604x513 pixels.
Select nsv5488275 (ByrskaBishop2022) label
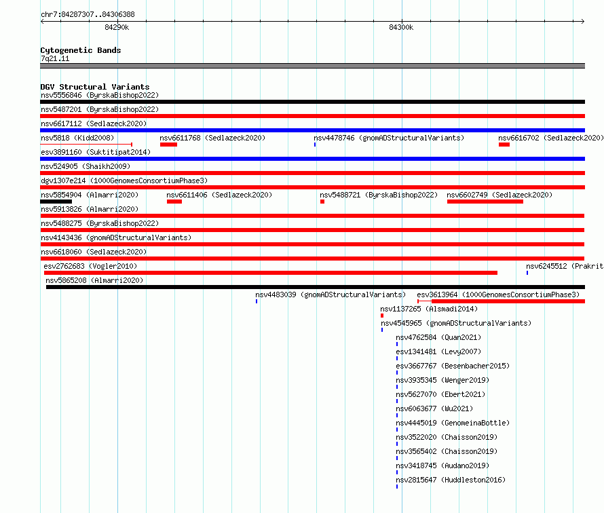100,223
